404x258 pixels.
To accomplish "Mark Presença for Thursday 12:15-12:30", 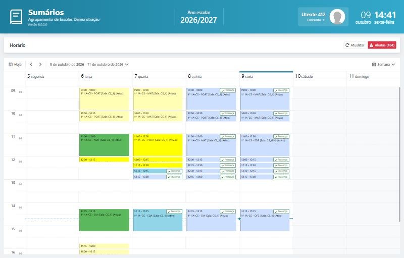I will tap(228, 165).
